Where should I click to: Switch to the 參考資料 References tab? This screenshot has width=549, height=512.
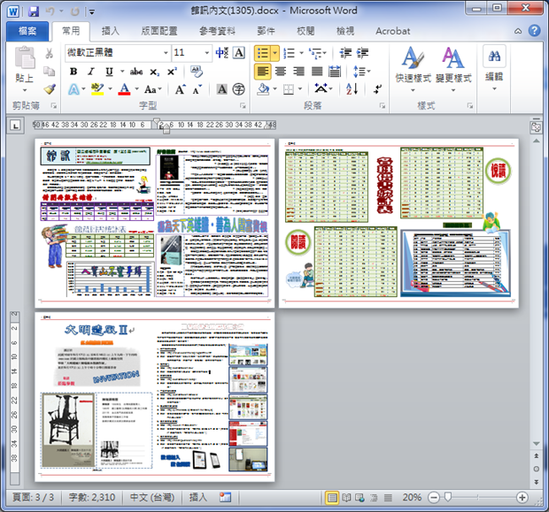(217, 31)
